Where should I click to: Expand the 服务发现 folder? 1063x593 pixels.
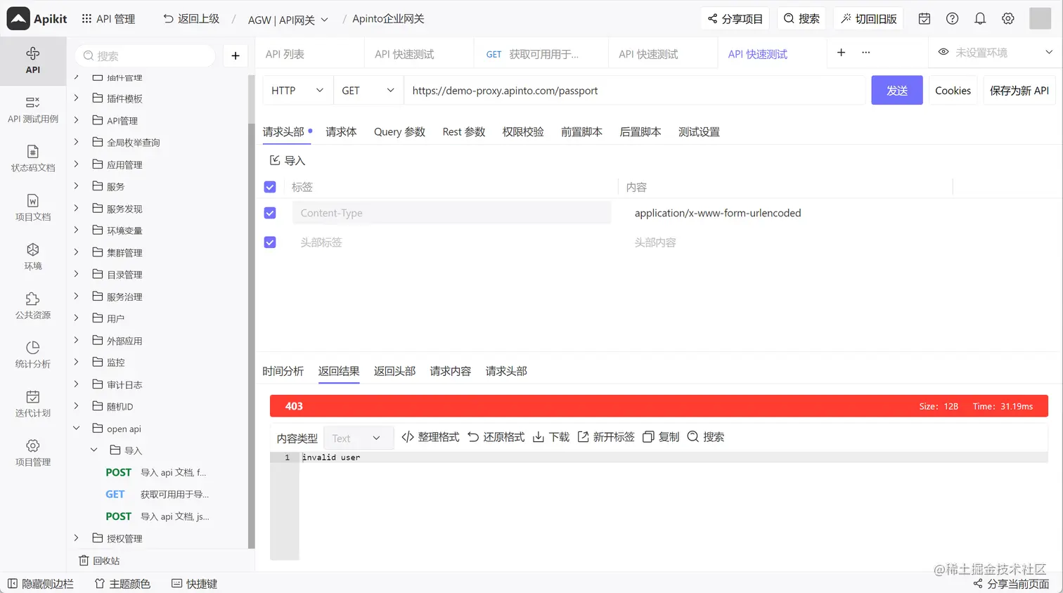77,209
